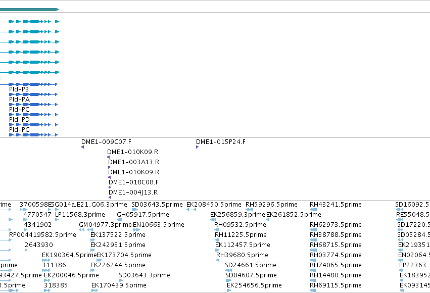
Task: Select feature DME1-015P24.F
Action: 221,142
